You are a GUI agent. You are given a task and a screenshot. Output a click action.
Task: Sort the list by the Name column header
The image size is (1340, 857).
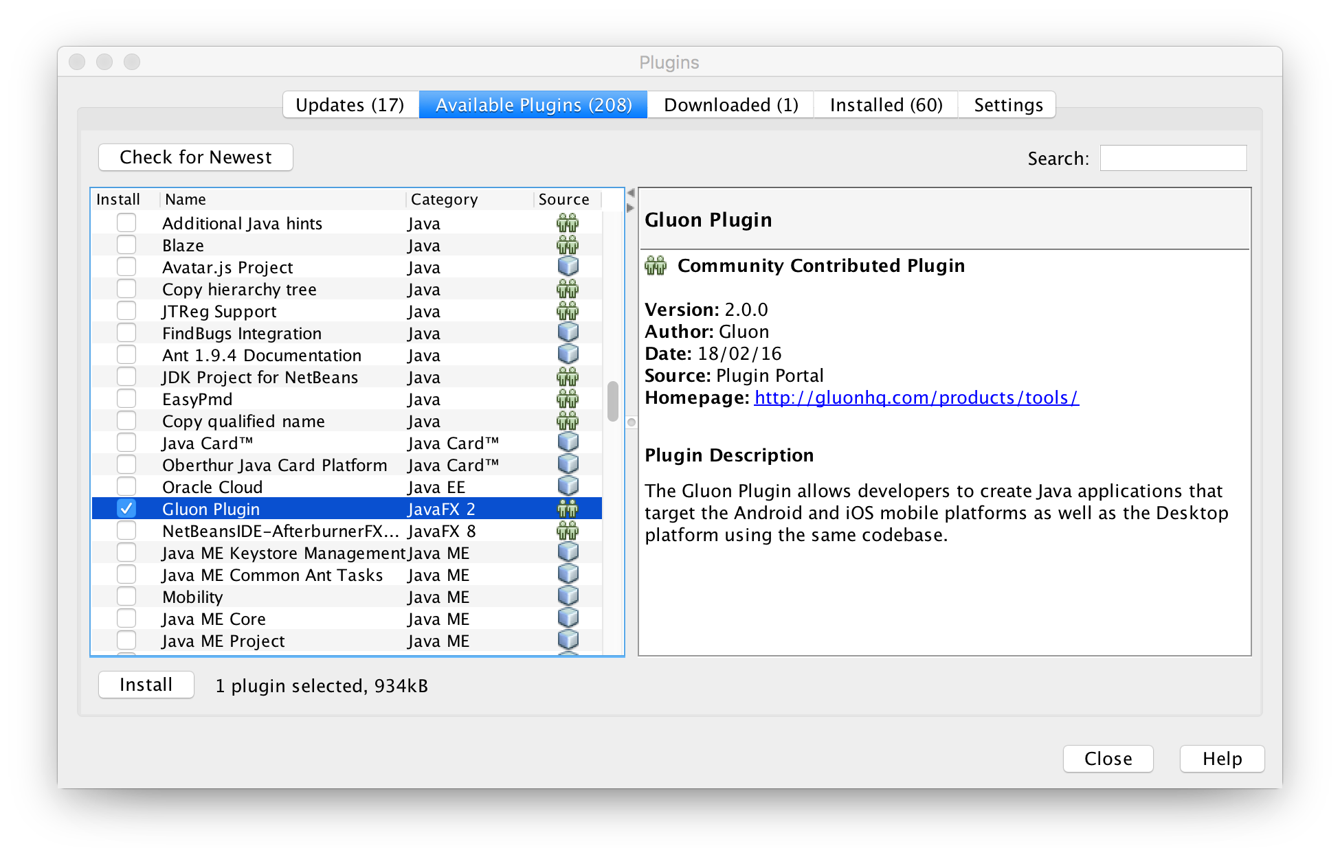tap(282, 199)
